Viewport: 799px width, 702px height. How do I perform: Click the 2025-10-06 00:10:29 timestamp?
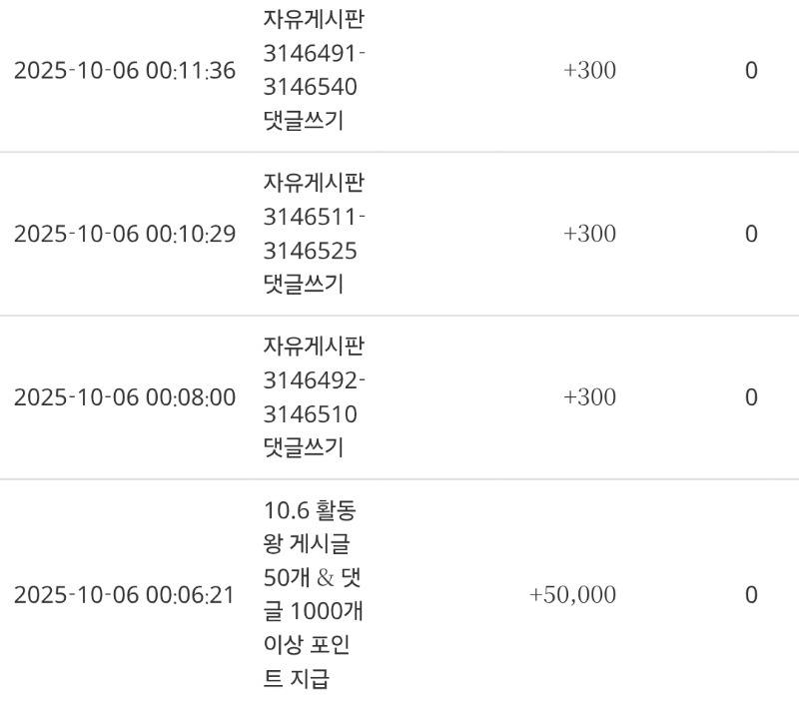click(125, 234)
